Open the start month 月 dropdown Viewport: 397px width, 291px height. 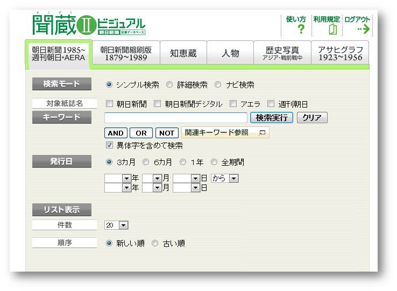click(x=152, y=178)
